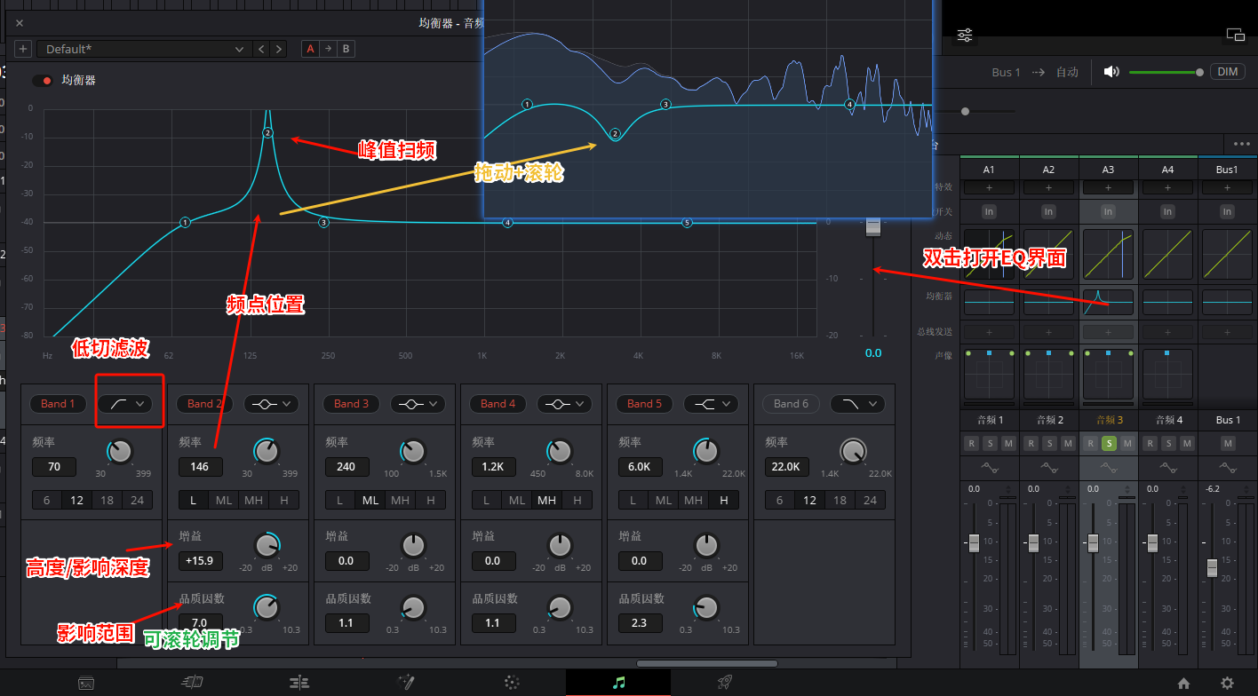Go to next EQ preset arrow
Viewport: 1258px width, 696px height.
tap(279, 49)
